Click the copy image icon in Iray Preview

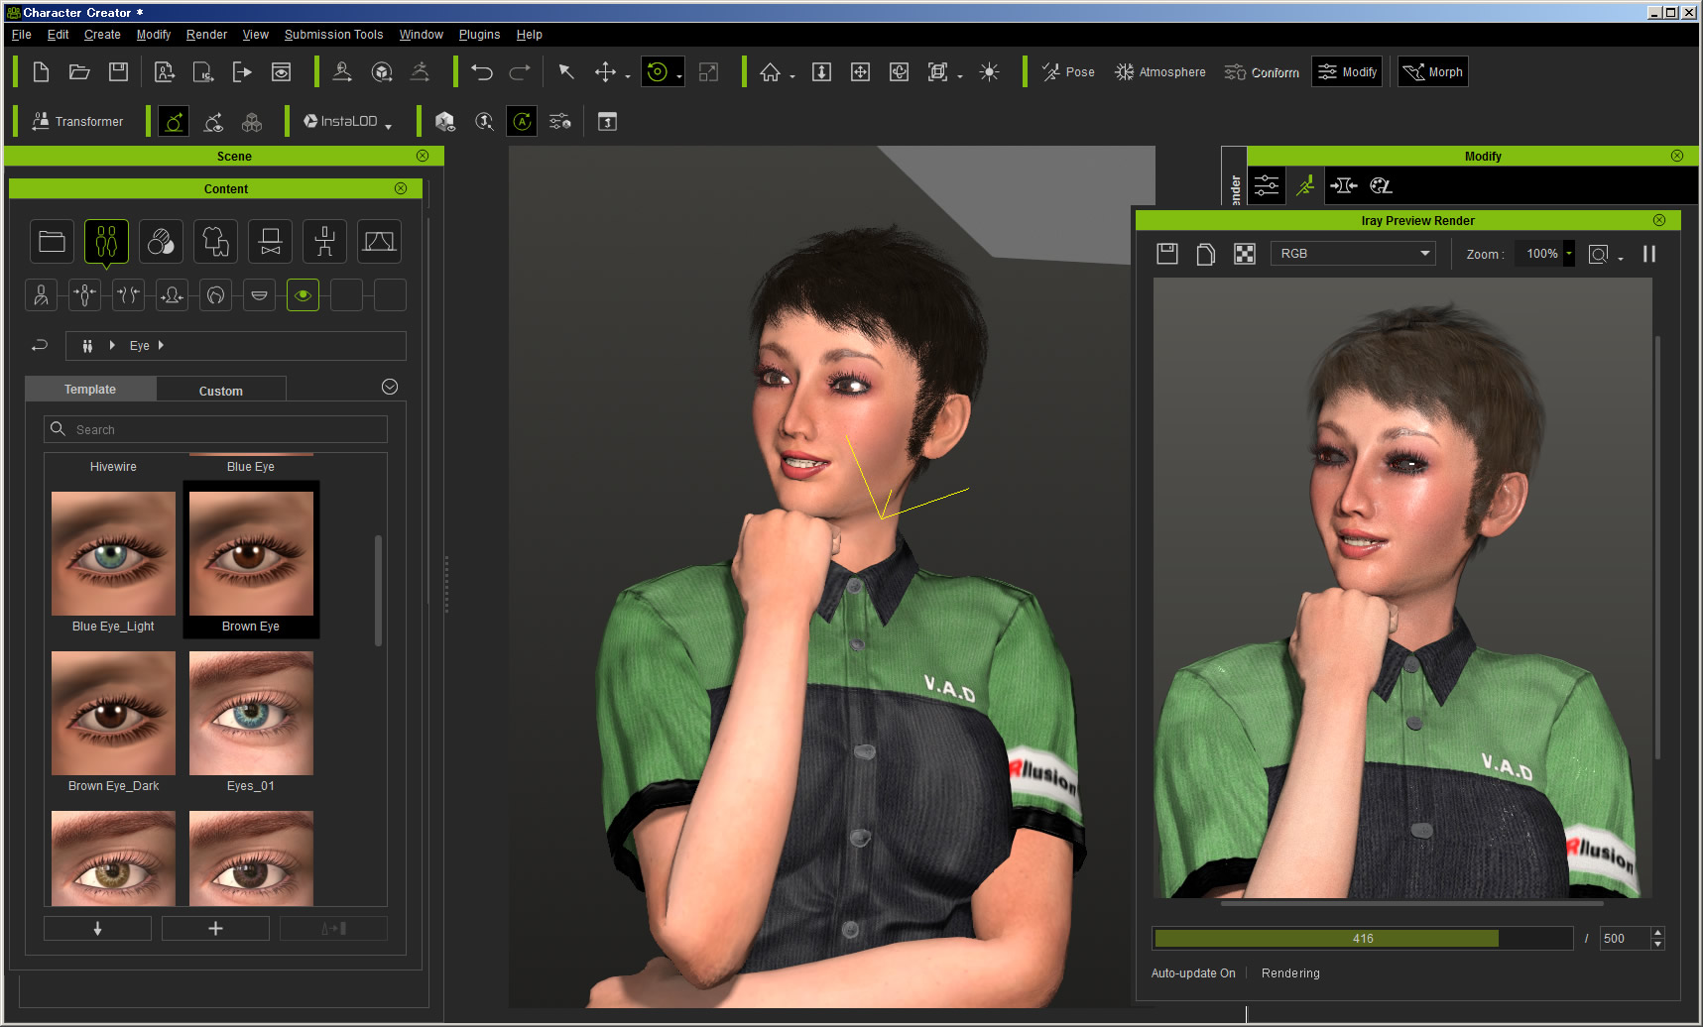1205,254
